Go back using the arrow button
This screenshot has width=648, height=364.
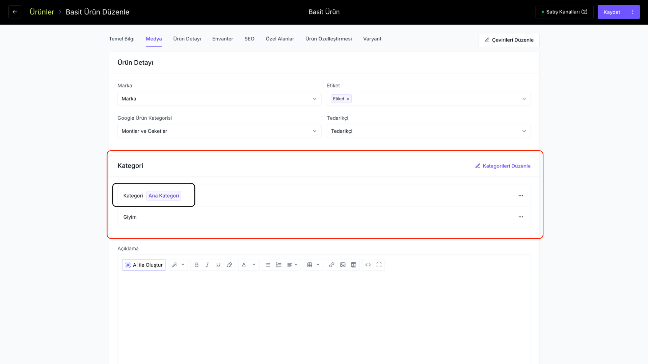15,12
